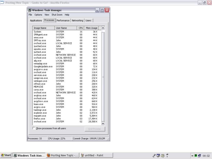Screen dimensions: 212x159
Task: Expand hidden tray icons with the chevron
Action: click(x=192, y=156)
